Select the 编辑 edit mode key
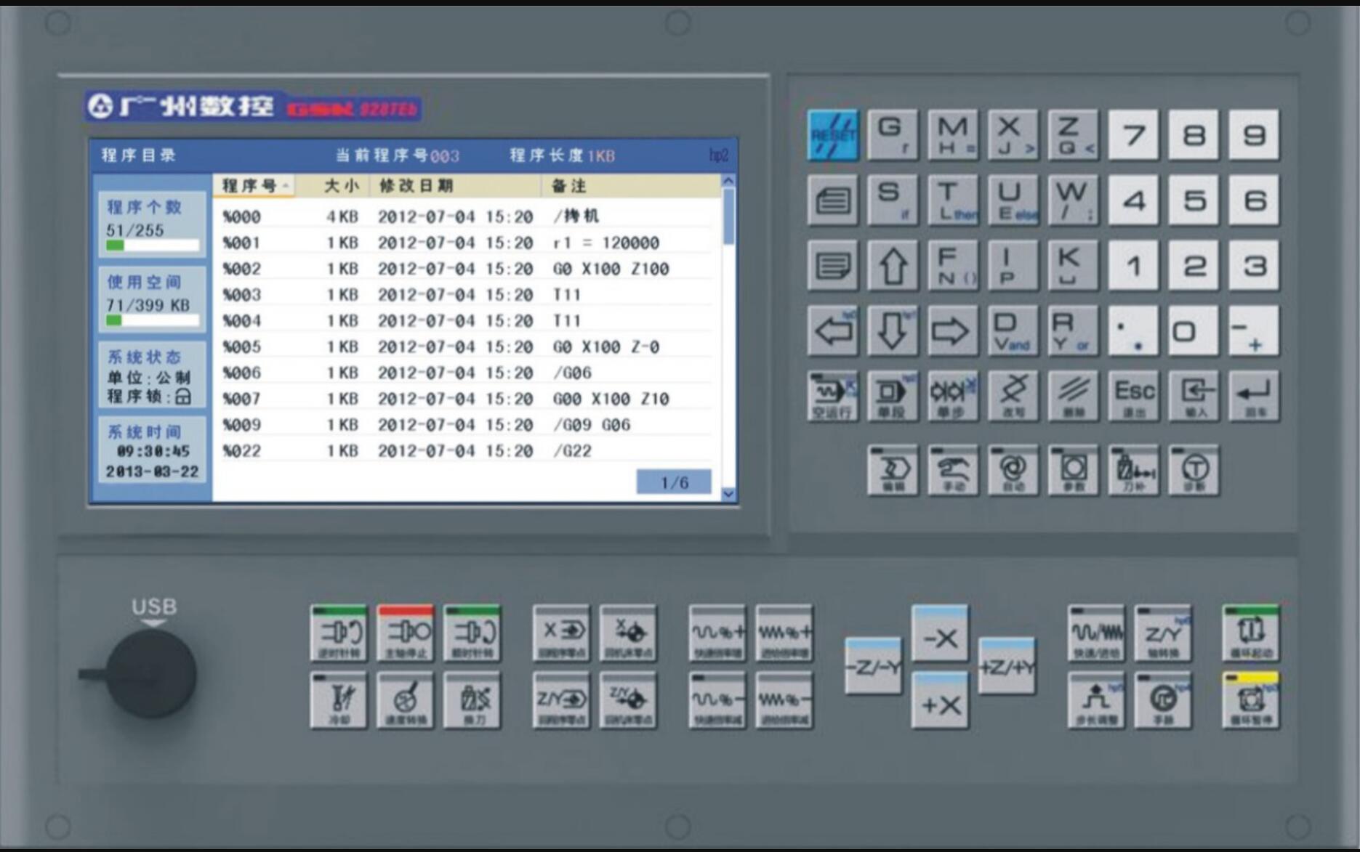 pos(893,470)
